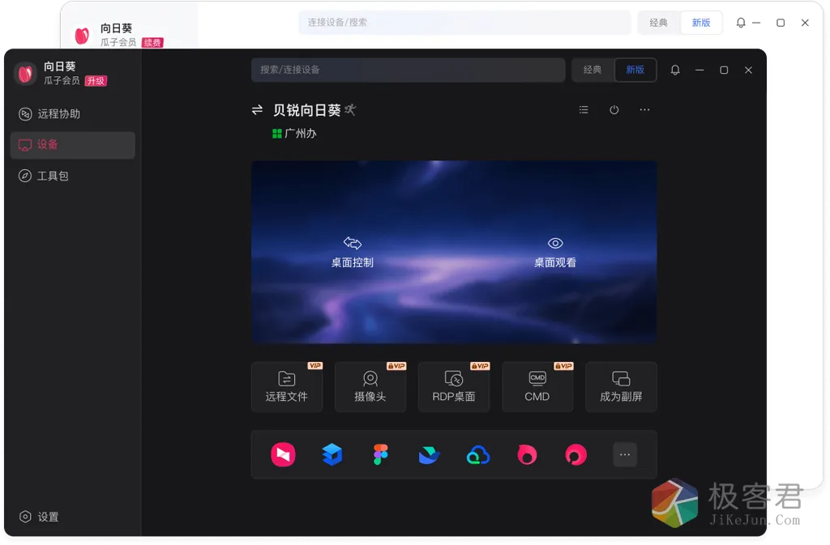
Task: Click the power icon beside device name
Action: [x=614, y=110]
